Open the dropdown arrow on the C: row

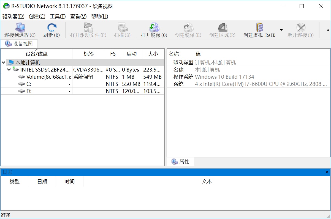click(70, 84)
